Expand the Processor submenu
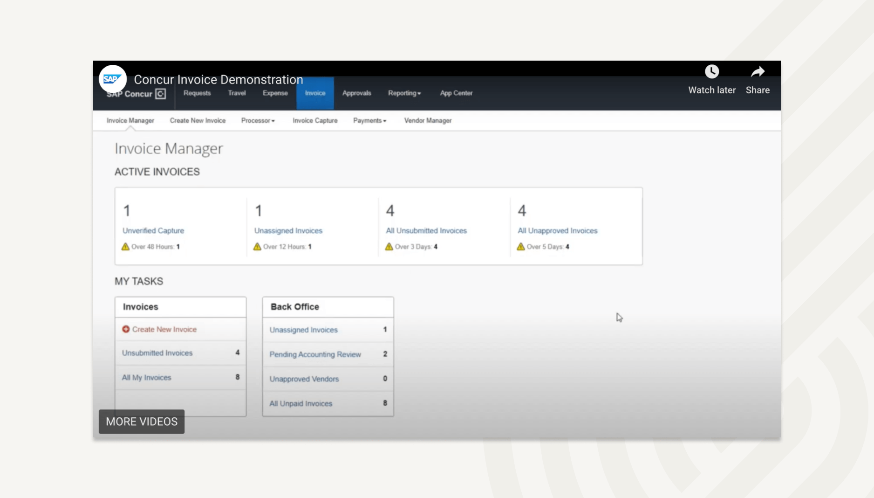The height and width of the screenshot is (498, 874). point(258,120)
